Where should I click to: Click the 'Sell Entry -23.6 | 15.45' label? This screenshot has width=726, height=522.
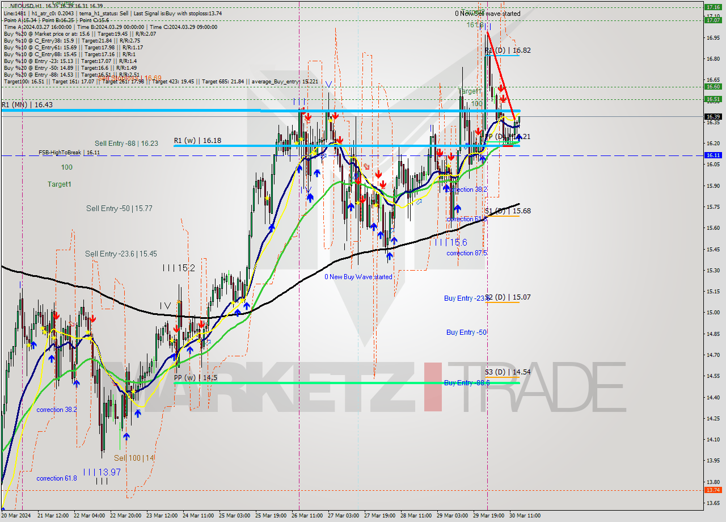tap(121, 254)
